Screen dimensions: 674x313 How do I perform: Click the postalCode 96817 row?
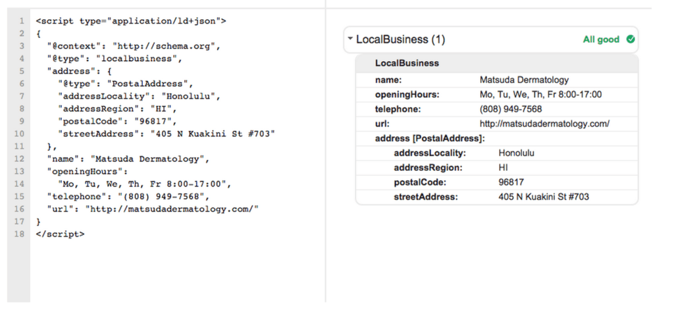click(x=497, y=183)
